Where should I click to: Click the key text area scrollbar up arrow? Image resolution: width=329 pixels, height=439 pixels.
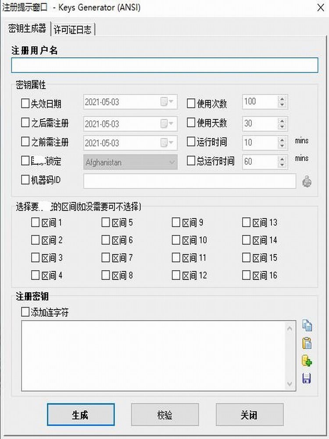pos(290,328)
